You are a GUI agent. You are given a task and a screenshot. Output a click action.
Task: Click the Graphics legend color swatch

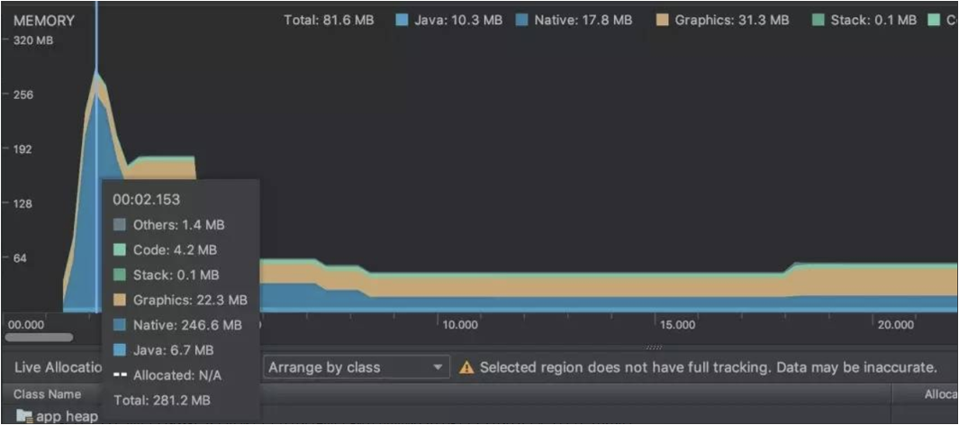point(663,20)
